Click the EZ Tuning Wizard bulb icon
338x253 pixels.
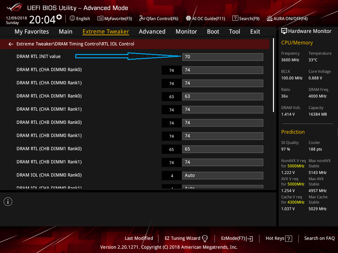(x=205, y=239)
